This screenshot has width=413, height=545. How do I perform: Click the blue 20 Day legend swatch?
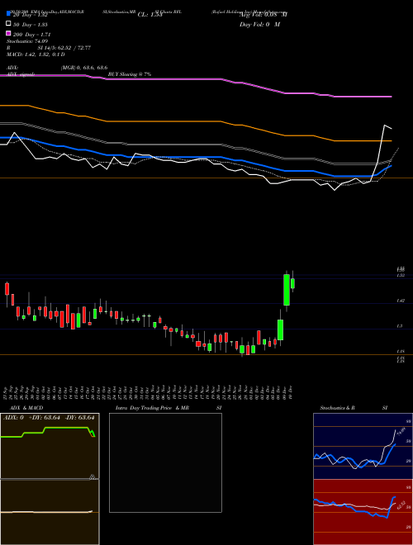[8, 13]
